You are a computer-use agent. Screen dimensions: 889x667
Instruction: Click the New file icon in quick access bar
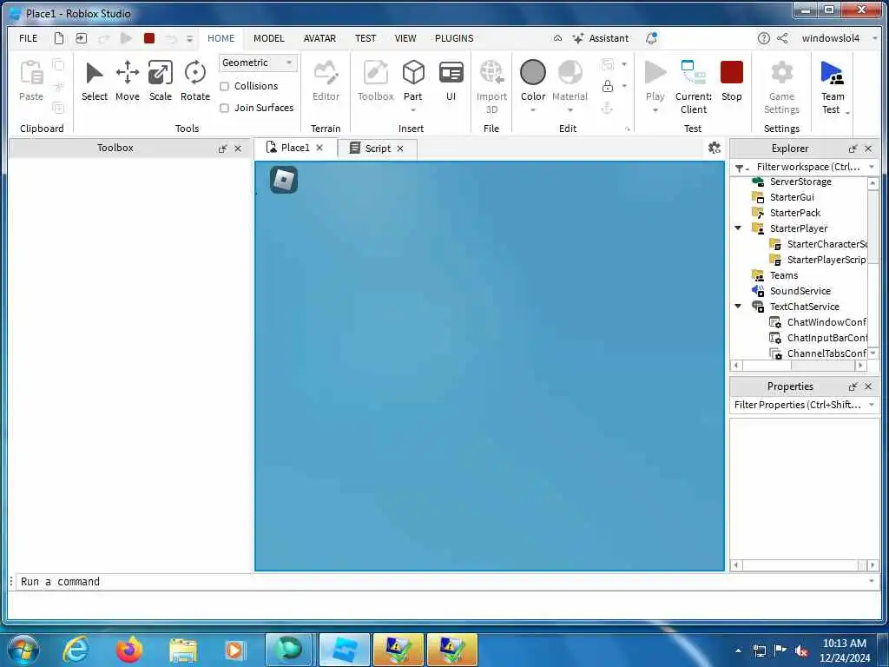[x=58, y=38]
